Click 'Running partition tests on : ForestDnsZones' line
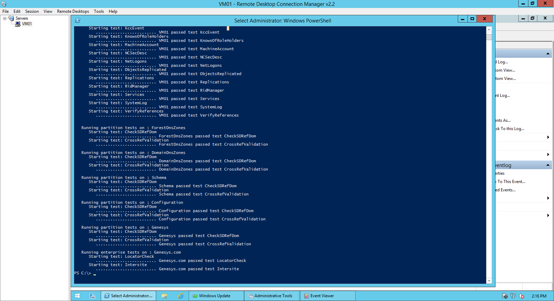The height and width of the screenshot is (301, 554). (x=133, y=128)
